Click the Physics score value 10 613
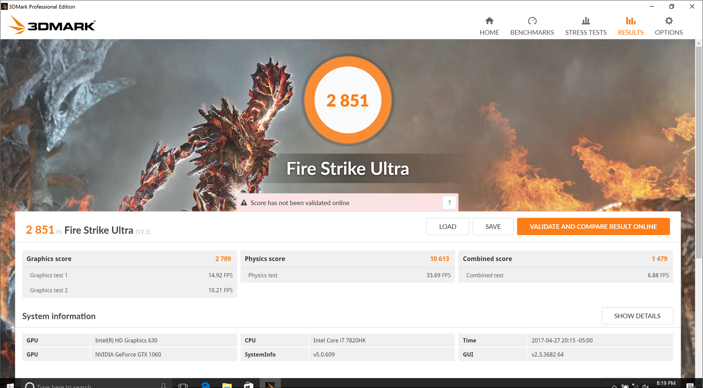The height and width of the screenshot is (388, 703). tap(439, 259)
